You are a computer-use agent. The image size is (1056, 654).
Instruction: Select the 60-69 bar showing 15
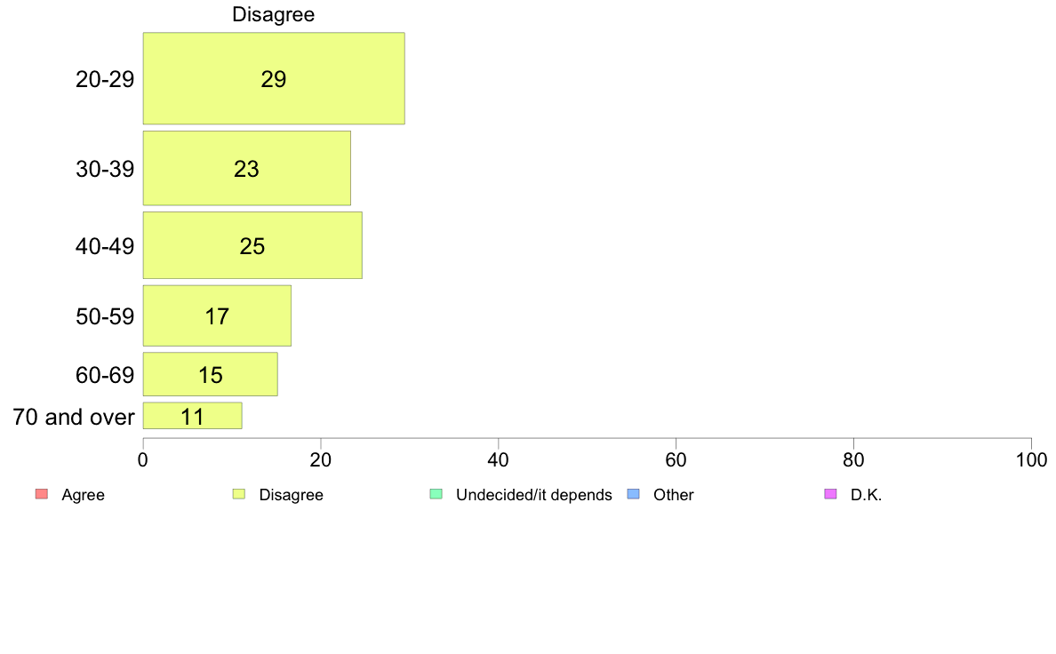[x=211, y=374]
